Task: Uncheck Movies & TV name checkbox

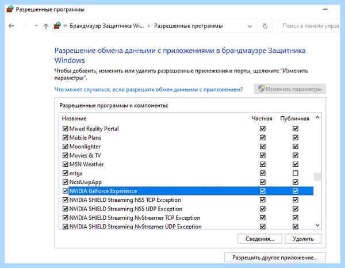Action: [65, 155]
